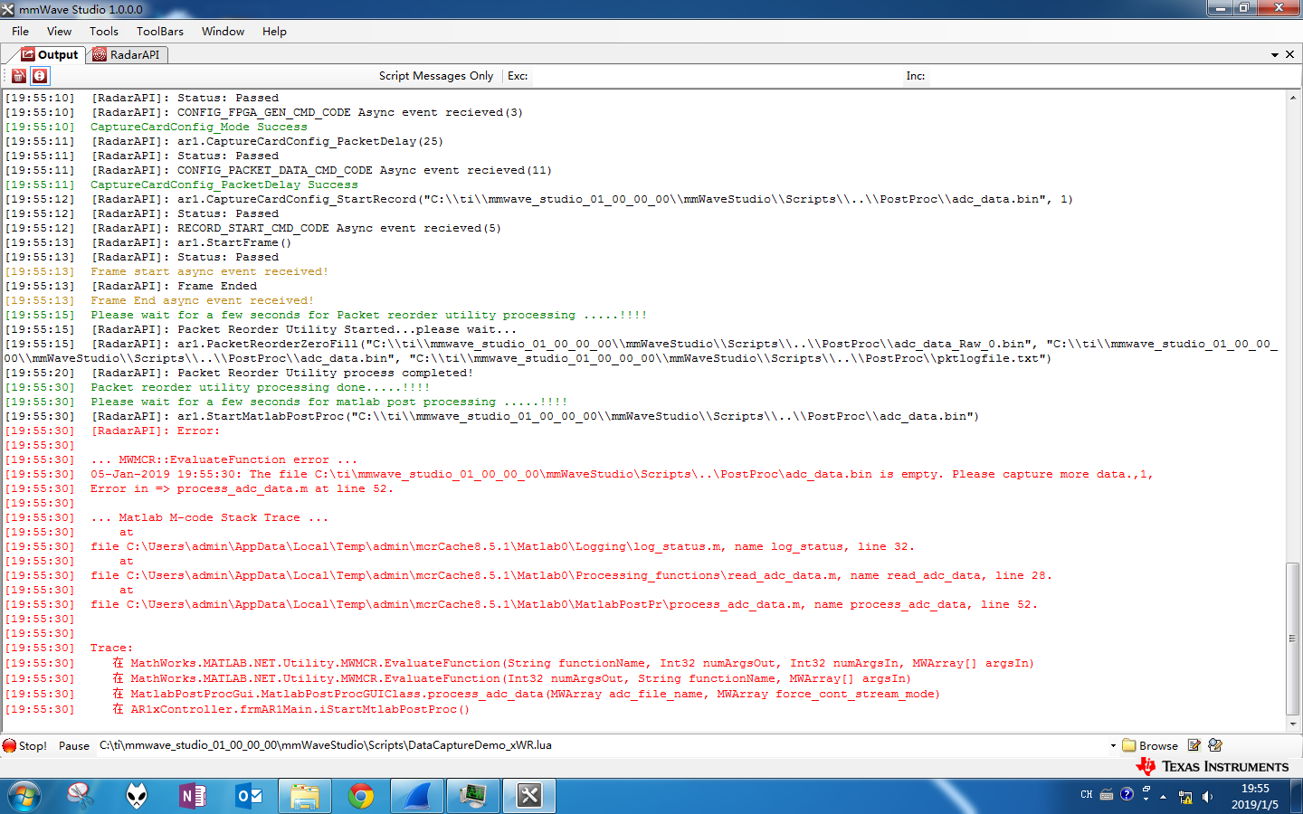Click the 'Frame End async event received!' line

[202, 300]
